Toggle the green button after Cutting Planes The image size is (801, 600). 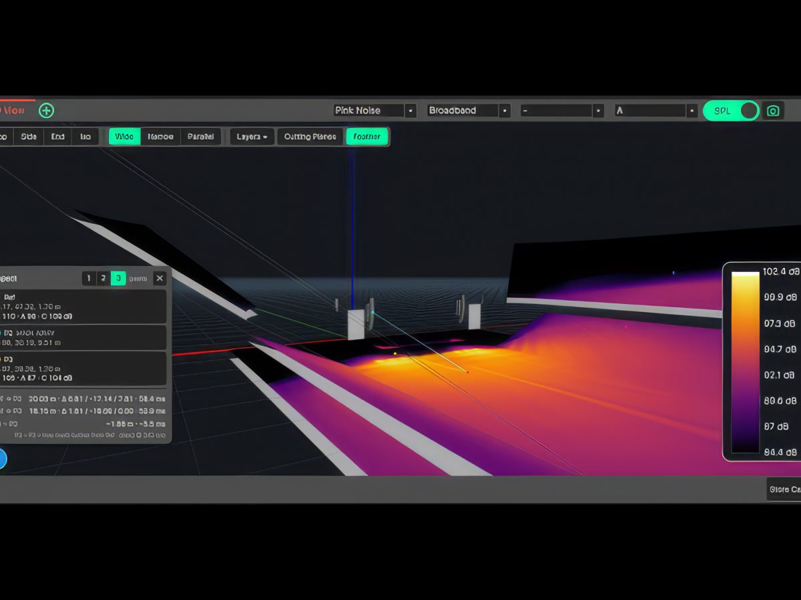(367, 137)
